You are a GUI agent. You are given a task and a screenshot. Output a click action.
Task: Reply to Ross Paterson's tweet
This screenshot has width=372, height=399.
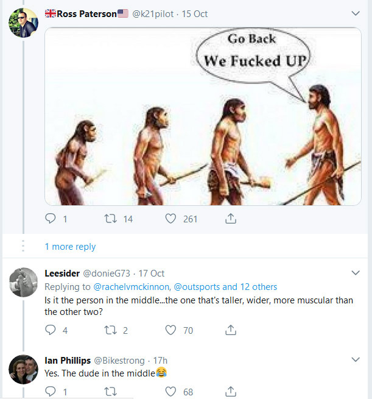(51, 219)
